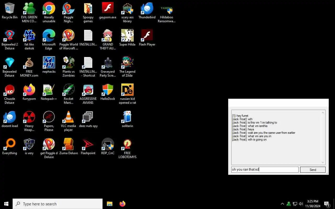Select the get Peggle d Deluxe icon

[49, 144]
